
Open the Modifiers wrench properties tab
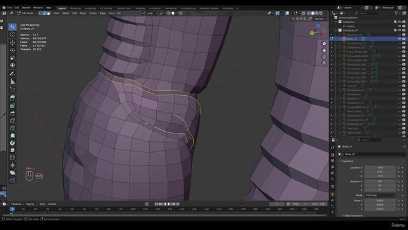pos(333,200)
